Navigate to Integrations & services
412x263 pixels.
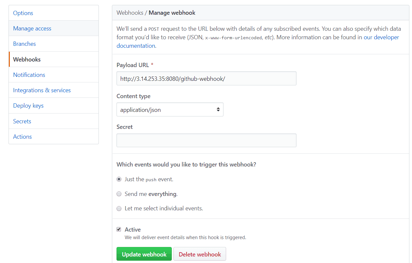[42, 90]
